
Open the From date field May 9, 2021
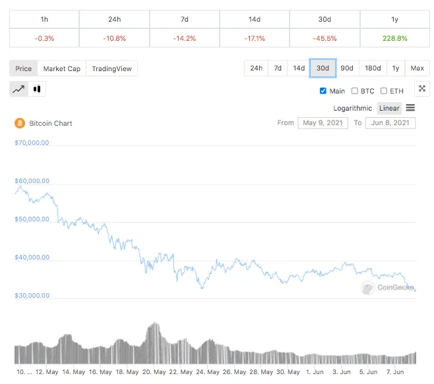tap(323, 123)
